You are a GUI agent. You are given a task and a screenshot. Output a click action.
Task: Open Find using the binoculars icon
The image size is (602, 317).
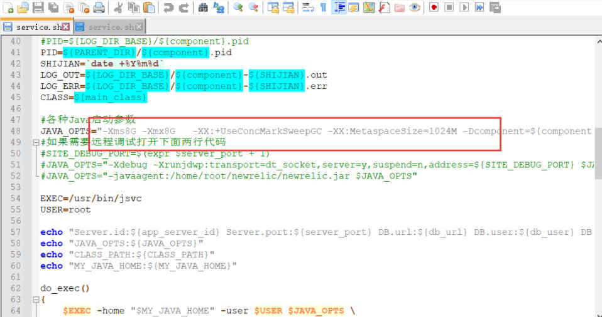(203, 8)
